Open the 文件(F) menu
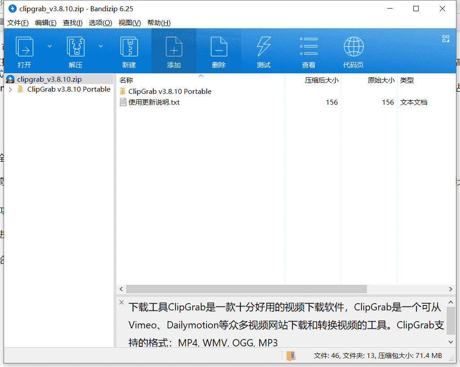Viewport: 460px width, 367px height. [x=18, y=23]
